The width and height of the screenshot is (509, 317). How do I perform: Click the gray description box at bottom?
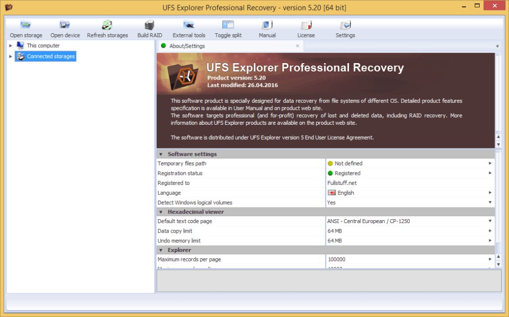(329, 281)
